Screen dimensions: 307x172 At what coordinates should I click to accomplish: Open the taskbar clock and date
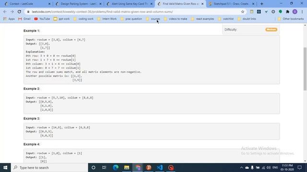(x=287, y=168)
